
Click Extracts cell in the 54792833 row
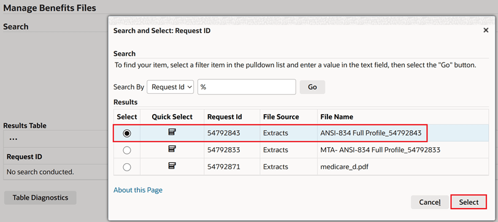pyautogui.click(x=276, y=150)
